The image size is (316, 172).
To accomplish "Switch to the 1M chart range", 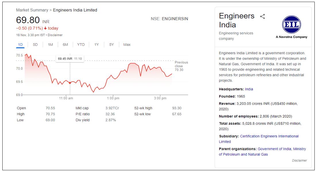I will click(50, 44).
